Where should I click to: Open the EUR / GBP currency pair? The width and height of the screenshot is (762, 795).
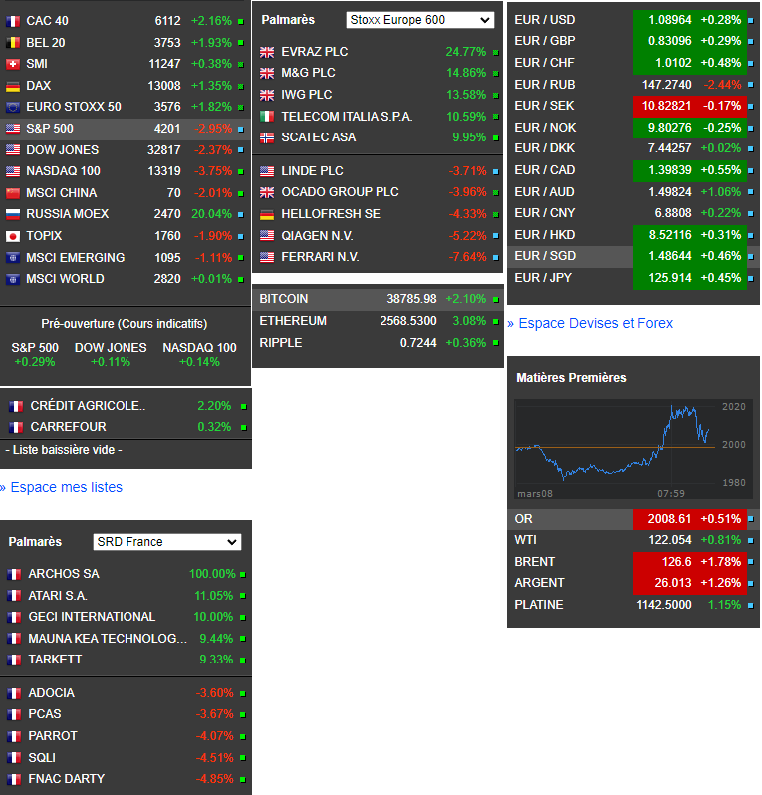pyautogui.click(x=634, y=41)
